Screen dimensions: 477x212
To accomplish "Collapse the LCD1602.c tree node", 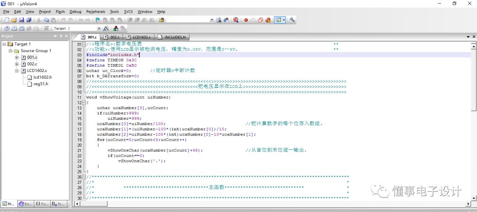I will [17, 71].
